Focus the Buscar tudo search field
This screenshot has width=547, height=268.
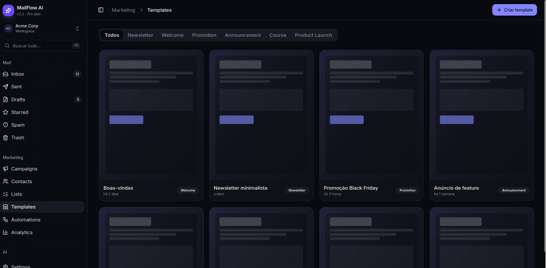click(42, 46)
